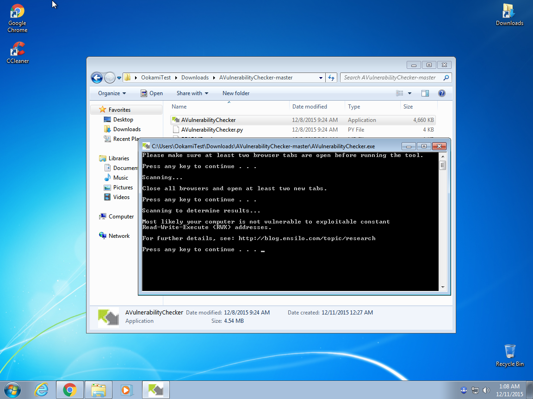
Task: Open the Recycle Bin desktop icon
Action: [509, 356]
